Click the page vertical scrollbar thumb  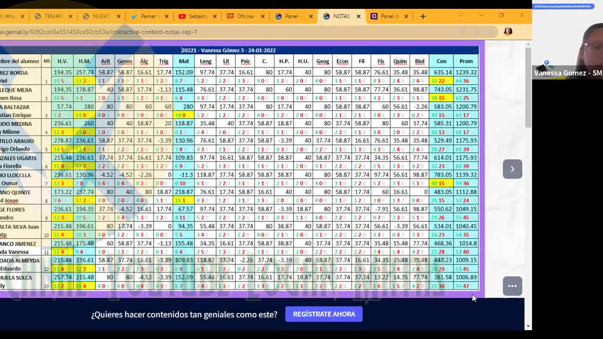point(528,87)
